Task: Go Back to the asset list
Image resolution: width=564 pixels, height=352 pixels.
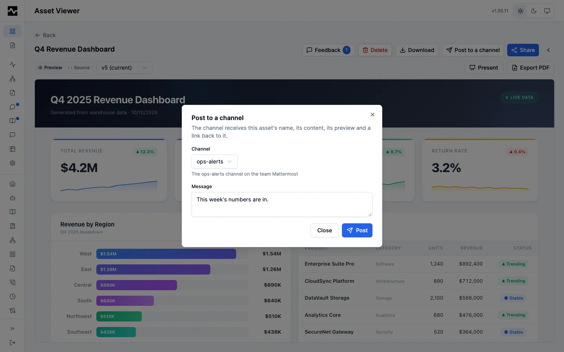Action: (x=45, y=35)
